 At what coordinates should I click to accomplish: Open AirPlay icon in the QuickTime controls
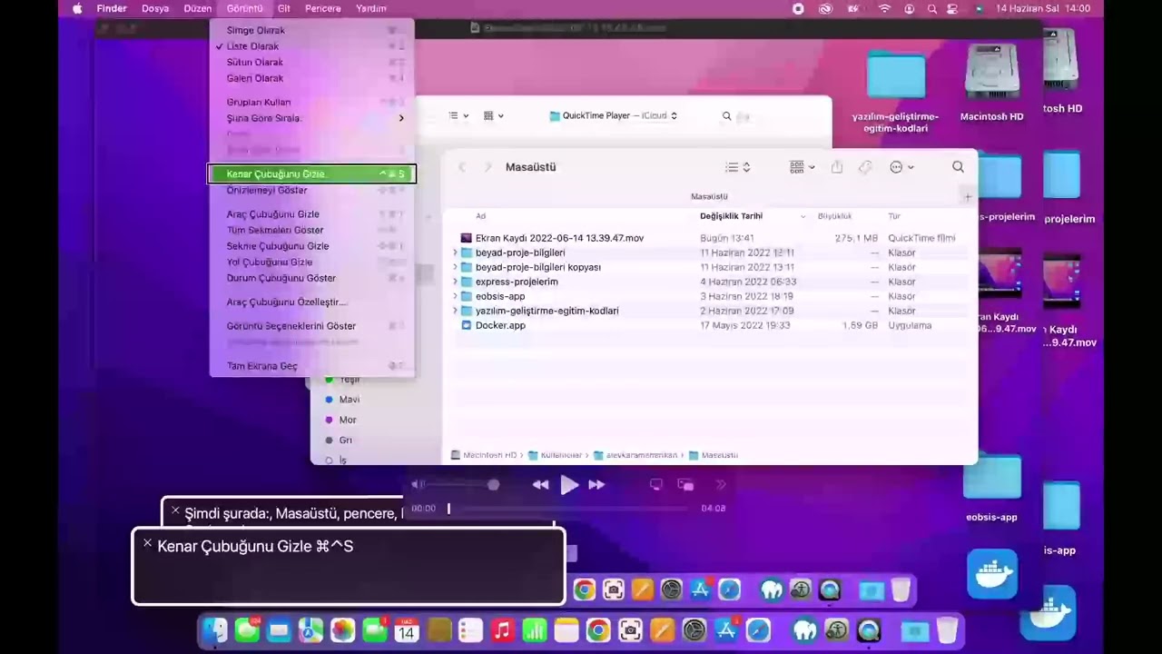point(655,485)
